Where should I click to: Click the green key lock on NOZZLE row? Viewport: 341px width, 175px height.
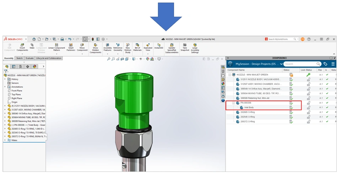click(x=308, y=75)
